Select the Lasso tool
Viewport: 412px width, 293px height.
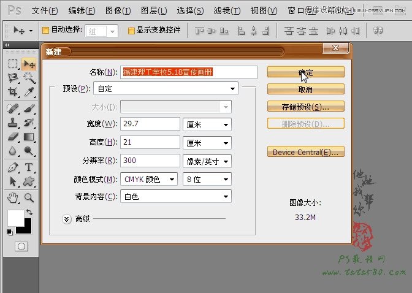tap(13, 78)
